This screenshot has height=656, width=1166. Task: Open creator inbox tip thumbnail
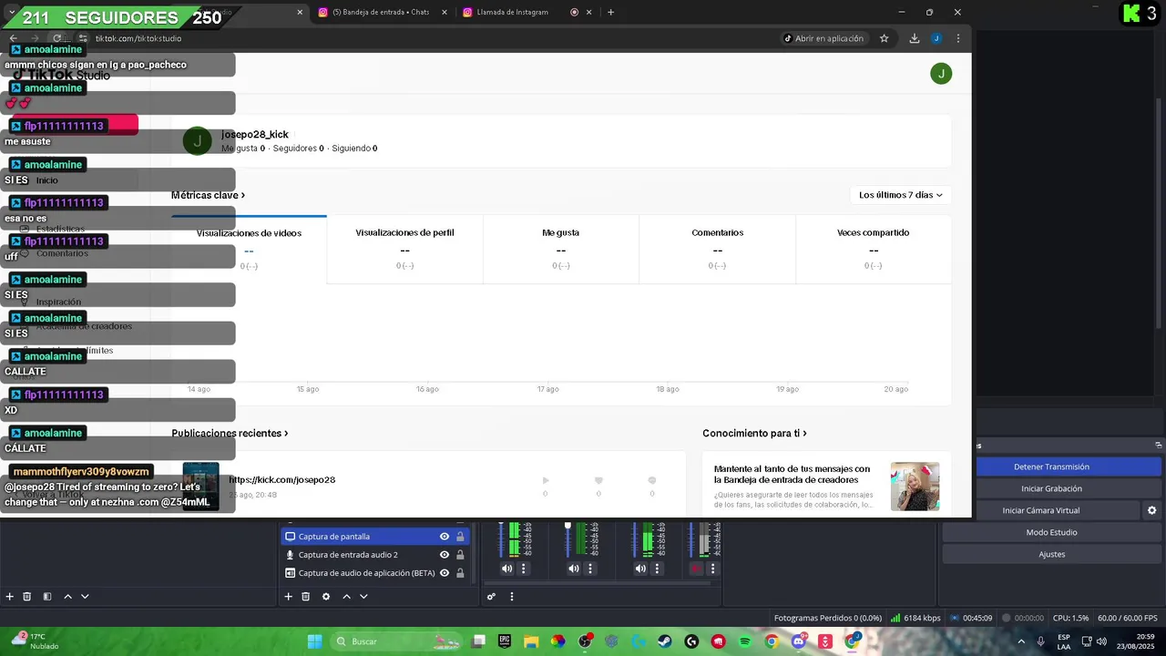point(915,486)
